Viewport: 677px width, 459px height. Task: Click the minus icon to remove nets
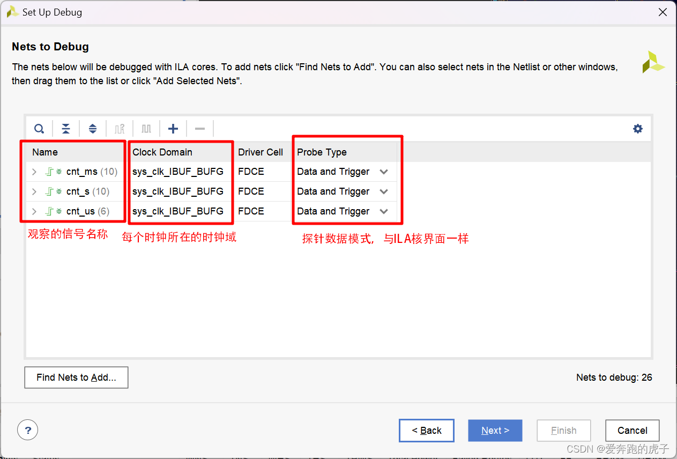pos(199,129)
